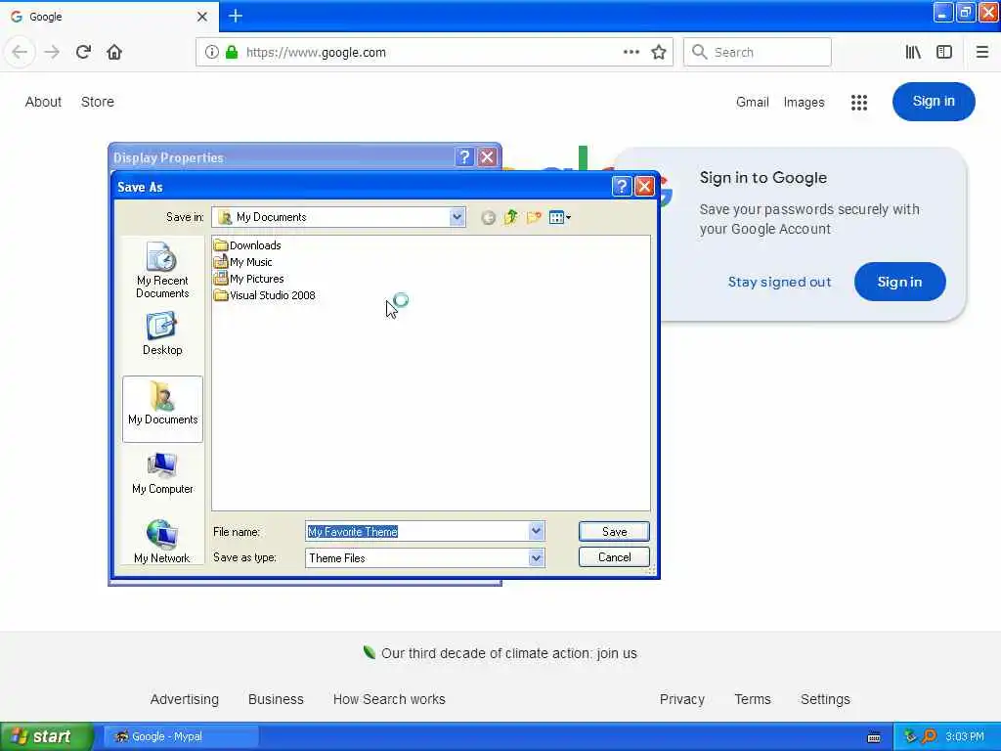Screen dimensions: 1001x751
Task: Open the Gmail link
Action: (x=752, y=102)
